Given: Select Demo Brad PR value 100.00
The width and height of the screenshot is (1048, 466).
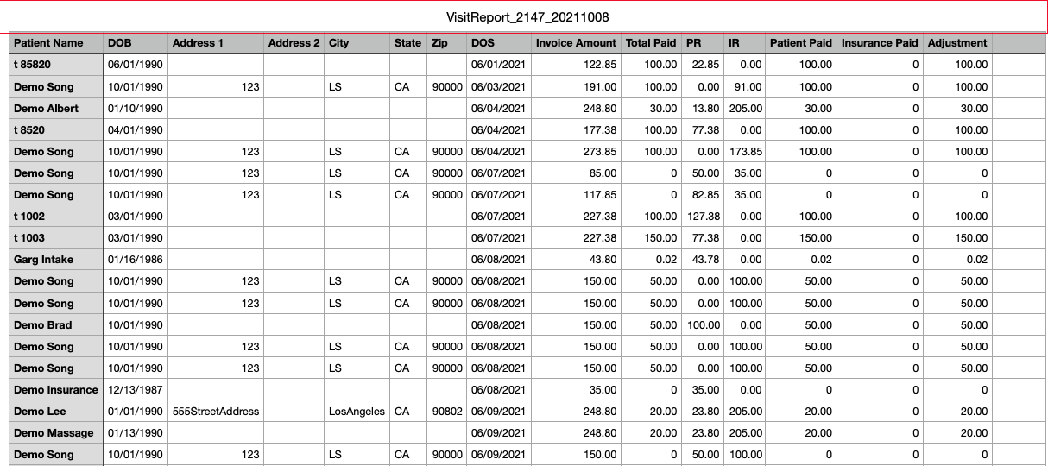Looking at the screenshot, I should pyautogui.click(x=703, y=324).
